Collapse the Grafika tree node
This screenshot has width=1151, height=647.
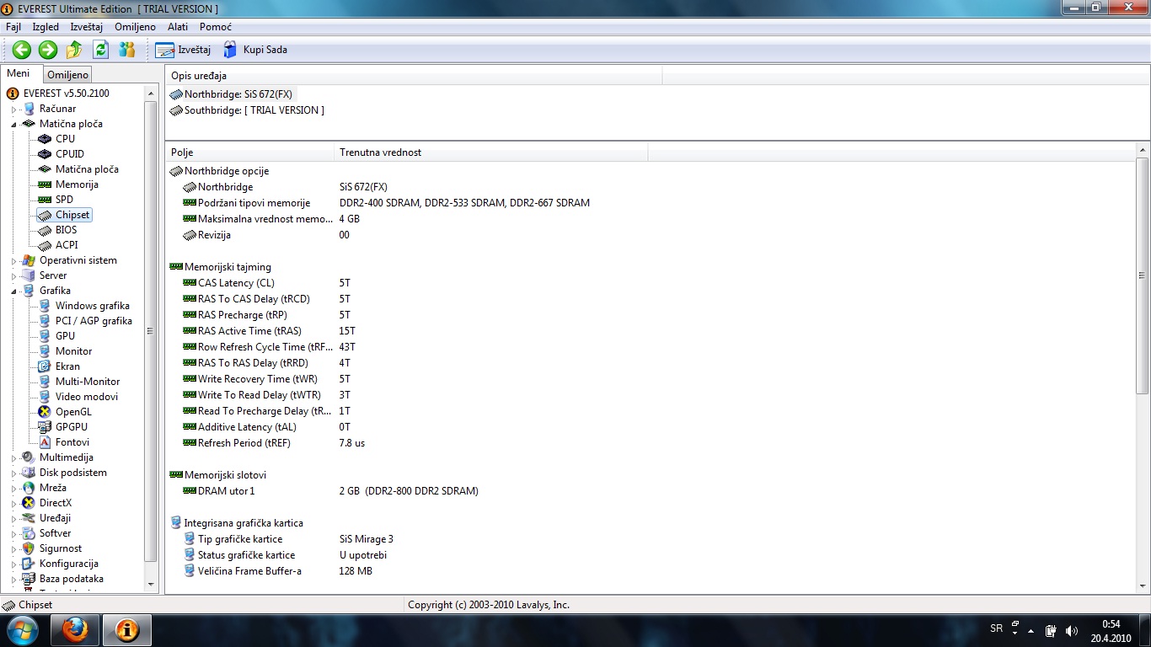tap(14, 291)
